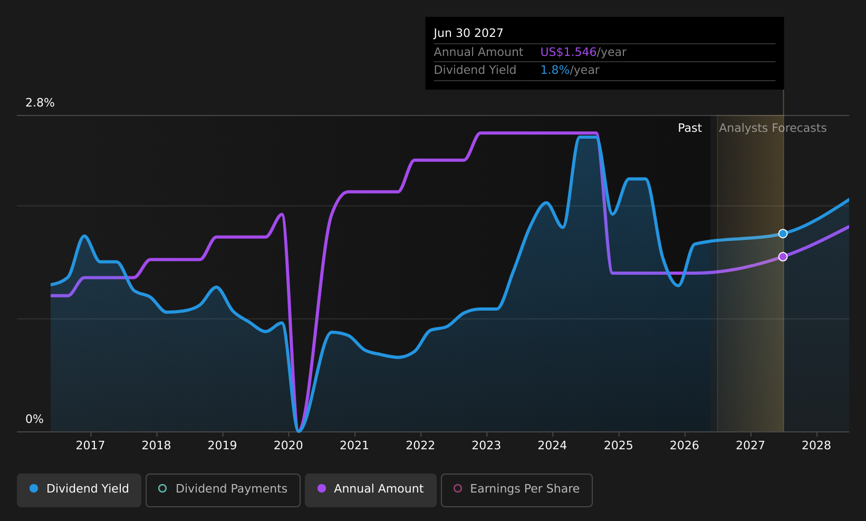Click the 2019 x-axis year label
This screenshot has height=521, width=866.
pos(222,446)
